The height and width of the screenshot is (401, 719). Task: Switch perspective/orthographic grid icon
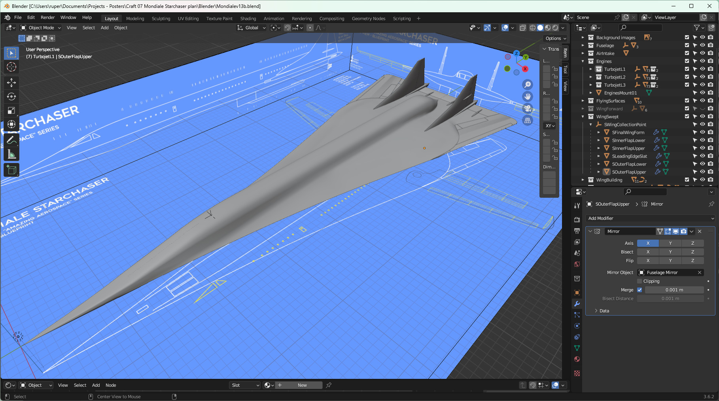[x=528, y=120]
